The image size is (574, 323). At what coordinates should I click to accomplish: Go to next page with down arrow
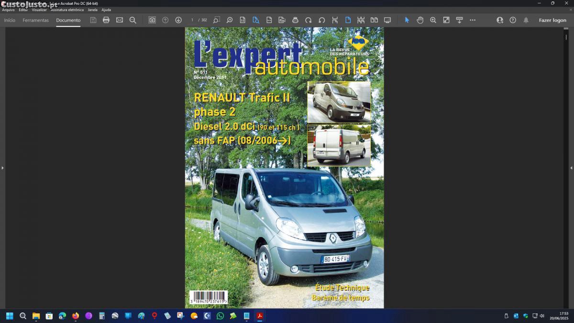click(178, 20)
